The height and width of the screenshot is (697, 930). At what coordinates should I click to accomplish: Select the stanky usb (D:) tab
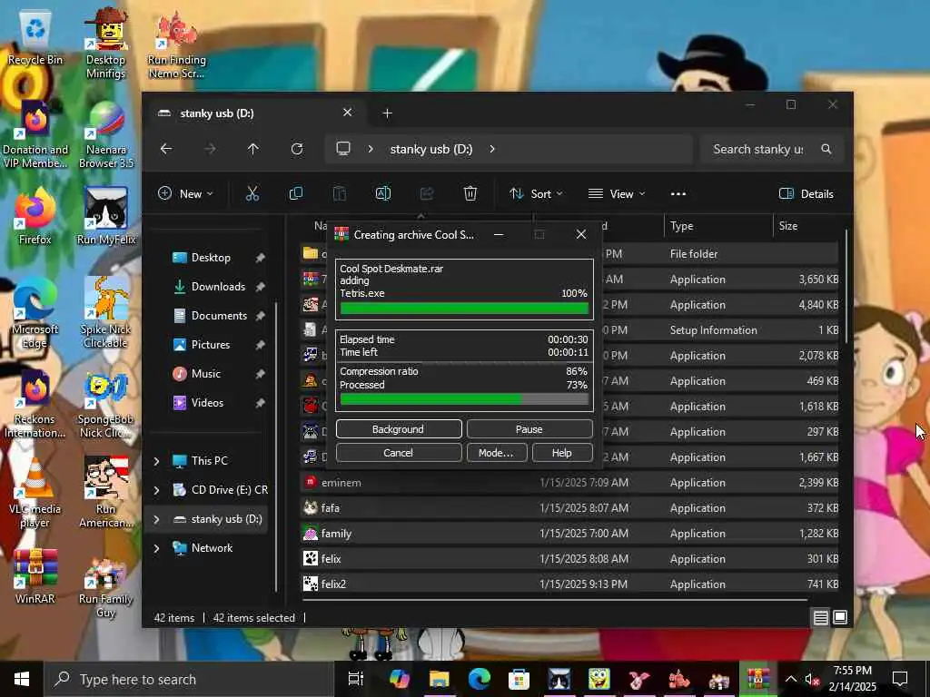255,113
